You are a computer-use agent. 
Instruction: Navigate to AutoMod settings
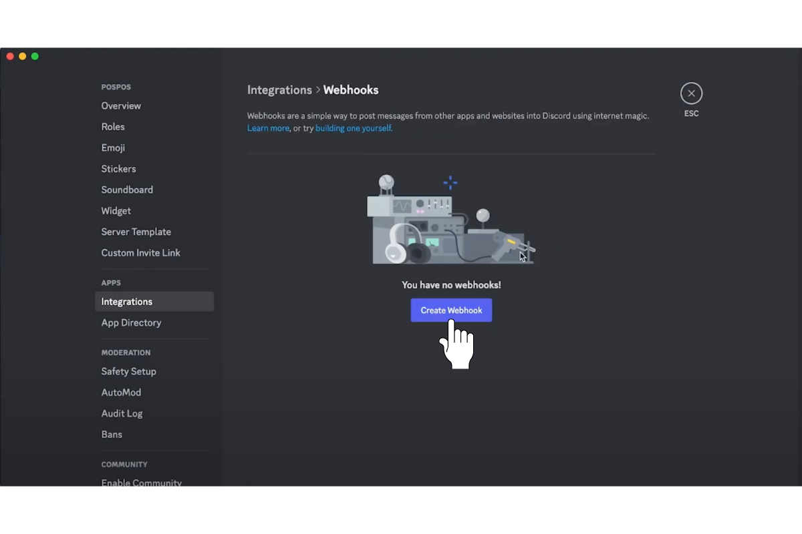pyautogui.click(x=121, y=392)
